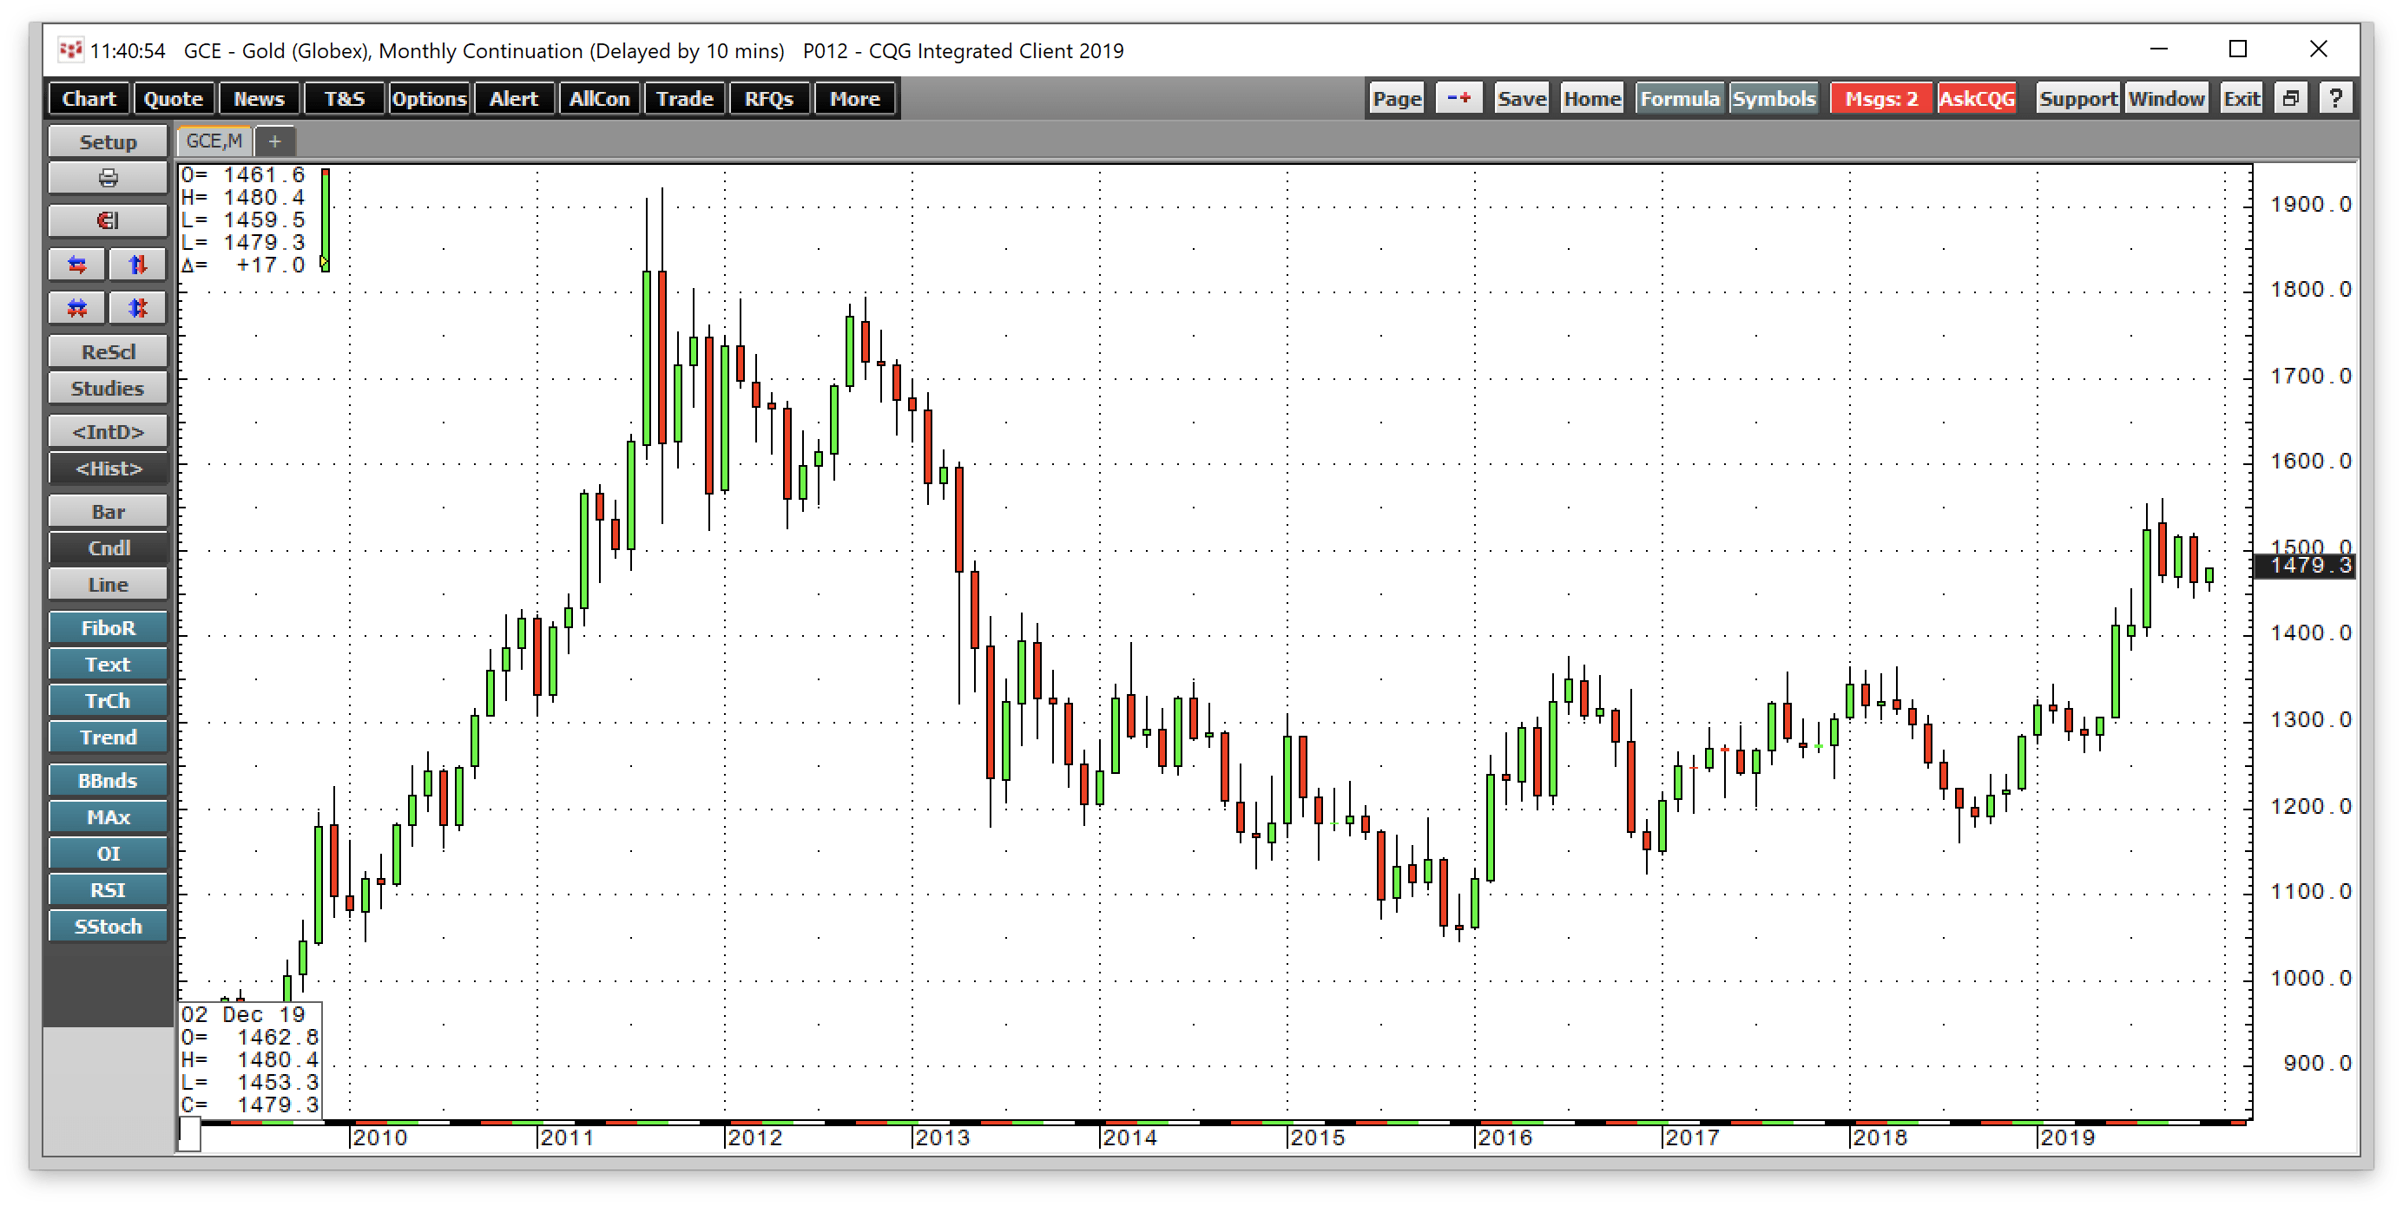Select the FiboR Fibonacci retracement tool
Image resolution: width=2403 pixels, height=1206 pixels.
[x=109, y=628]
